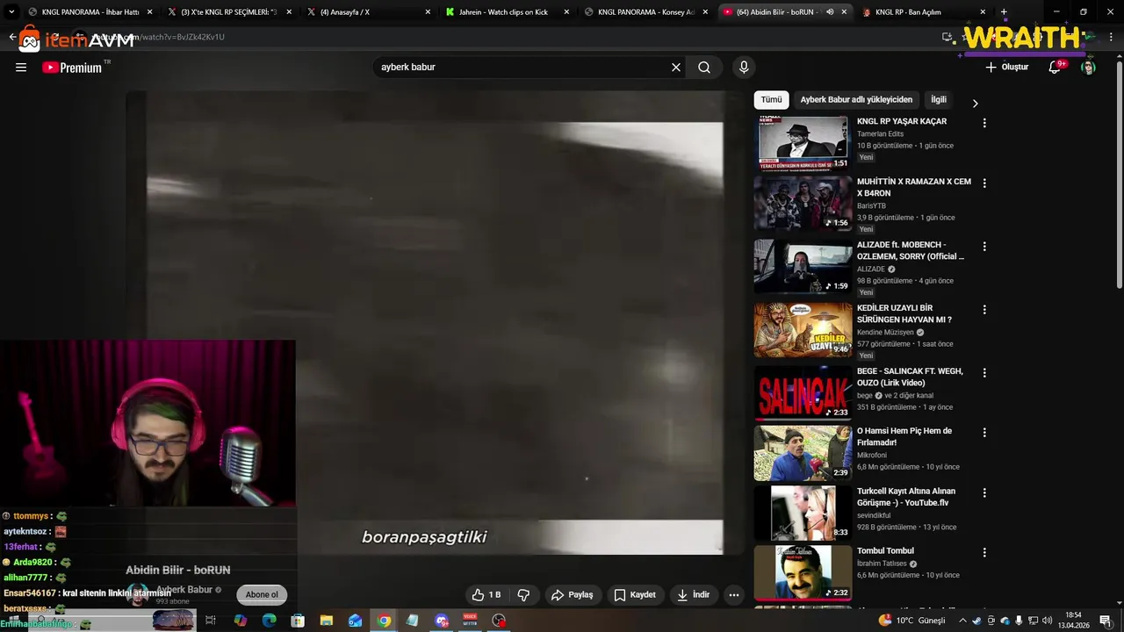Click the main video player
Screen dimensions: 1124x632
[x=436, y=322]
